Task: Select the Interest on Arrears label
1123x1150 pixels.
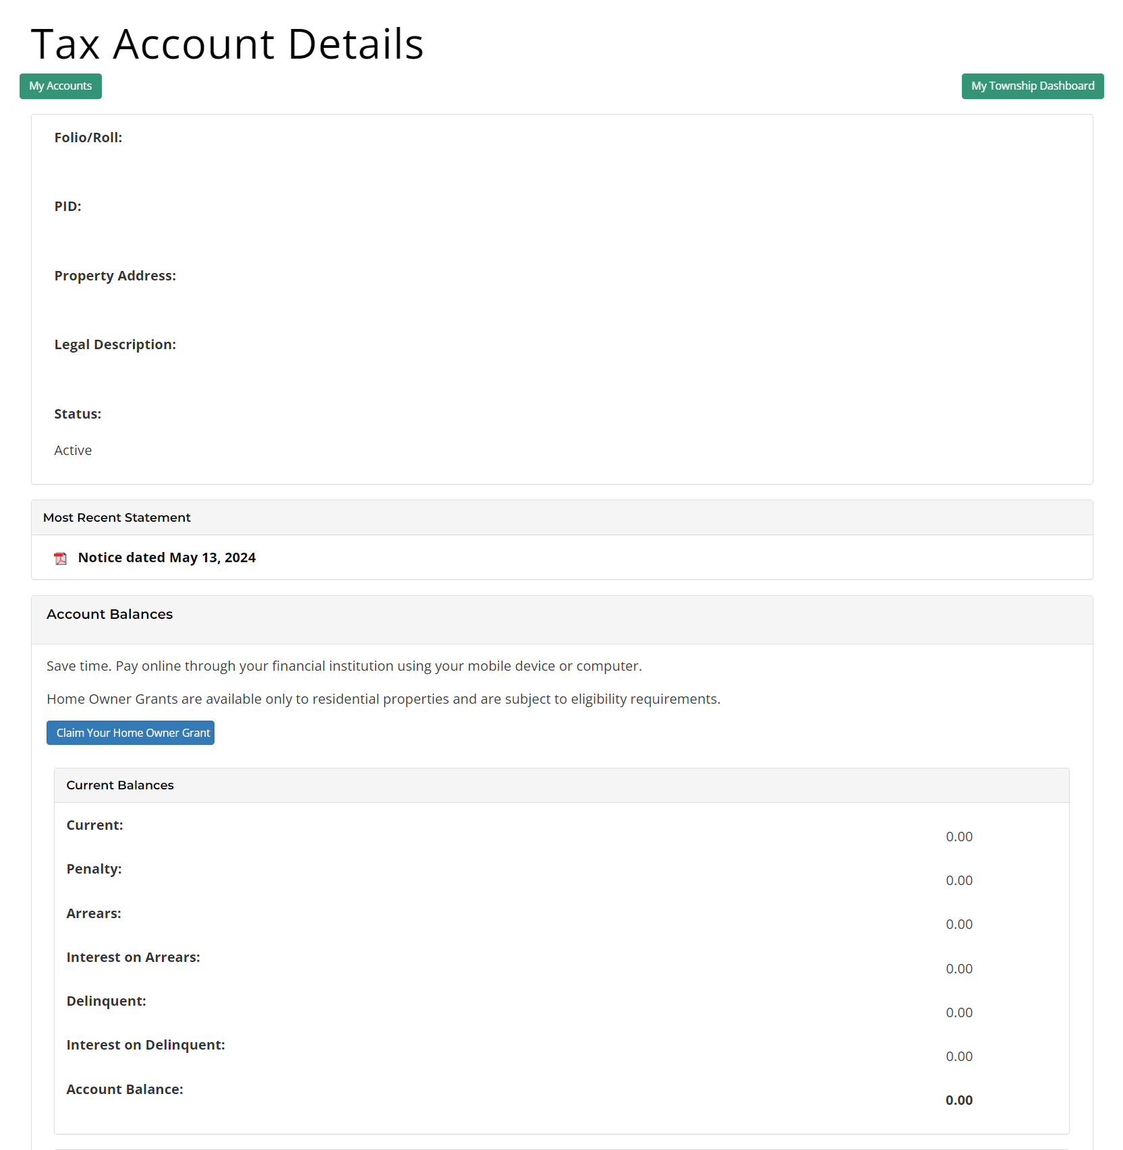Action: (x=133, y=957)
